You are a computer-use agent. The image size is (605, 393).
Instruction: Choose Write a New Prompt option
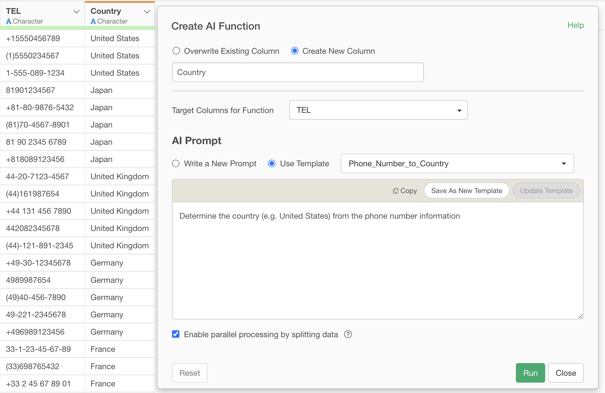click(x=176, y=163)
